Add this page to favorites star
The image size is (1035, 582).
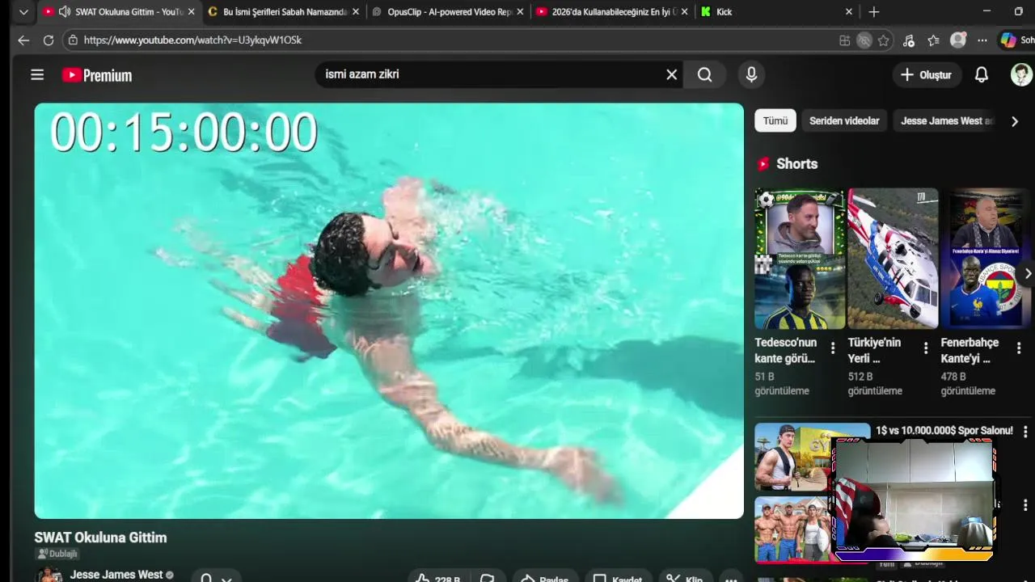pyautogui.click(x=884, y=40)
